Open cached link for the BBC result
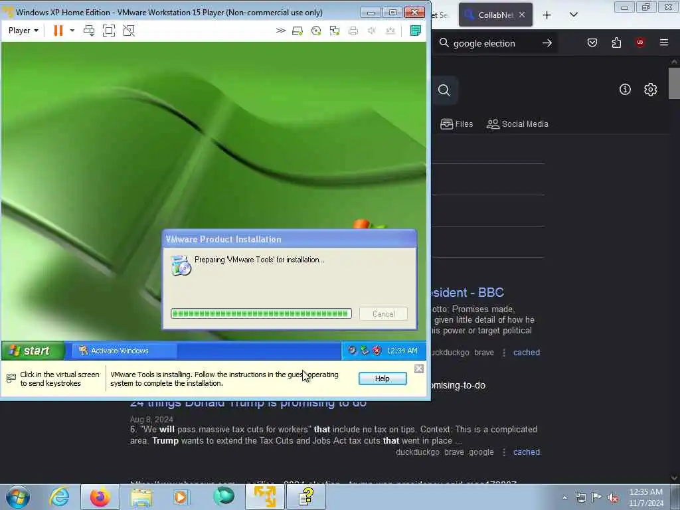Screen dimensions: 680x510 [x=527, y=353]
